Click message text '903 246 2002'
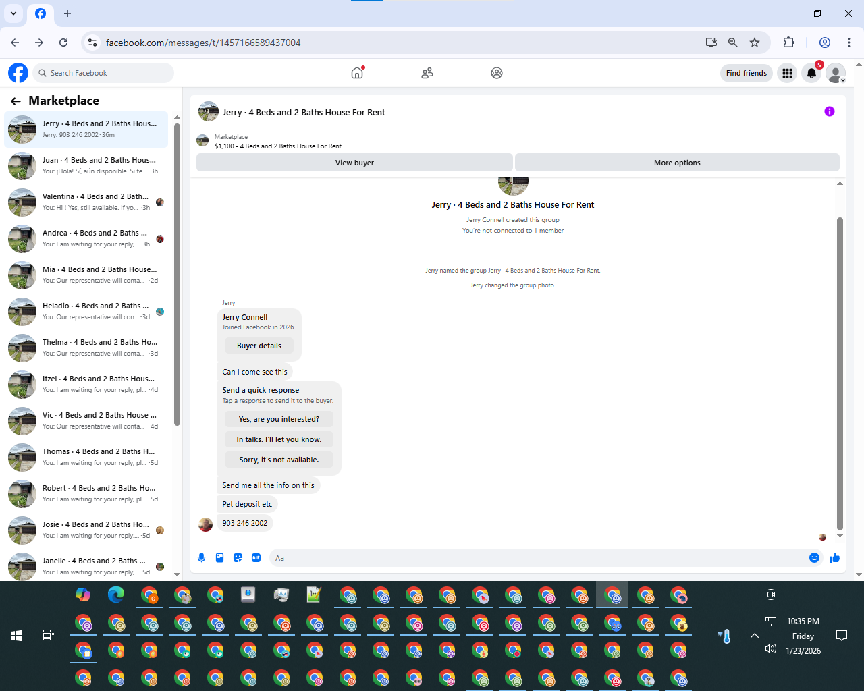 point(245,523)
